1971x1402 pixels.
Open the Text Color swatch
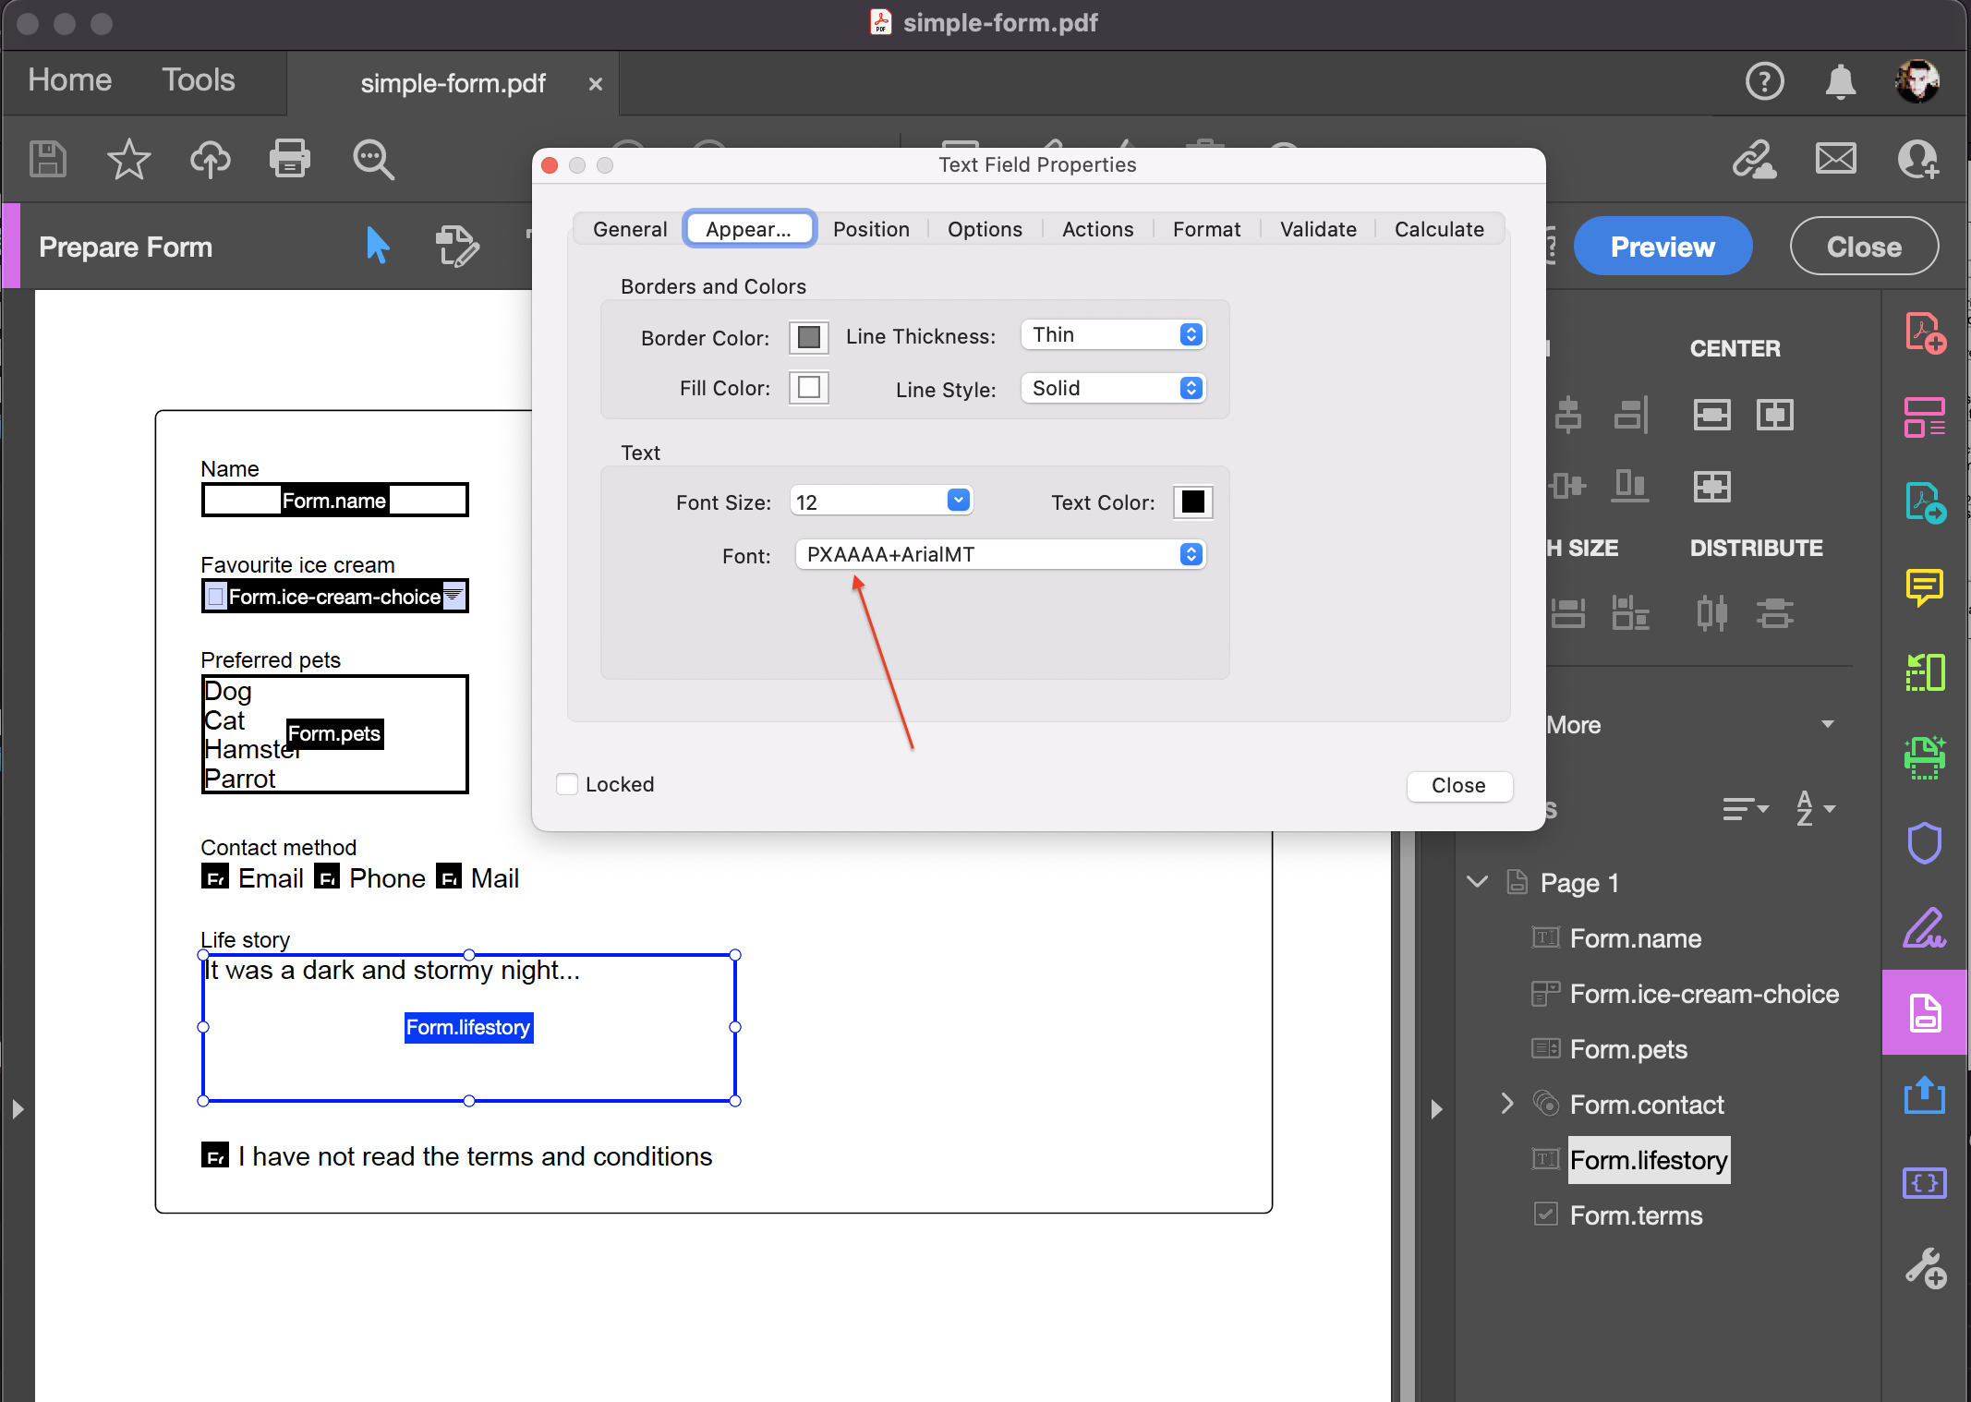(1192, 502)
